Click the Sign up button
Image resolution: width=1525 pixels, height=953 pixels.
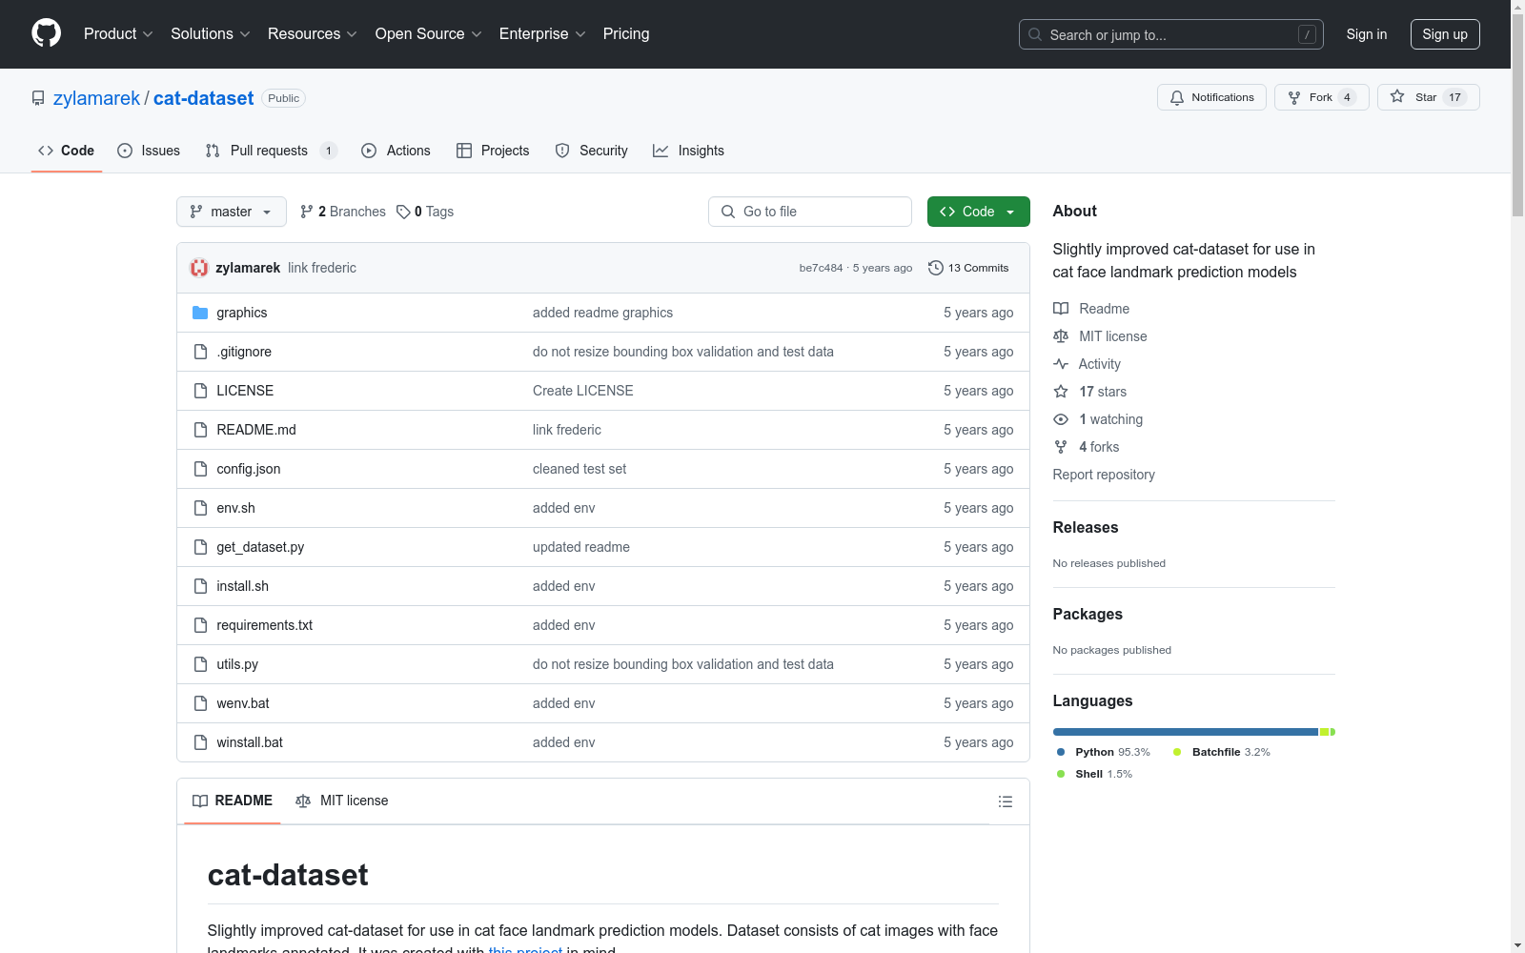point(1445,34)
